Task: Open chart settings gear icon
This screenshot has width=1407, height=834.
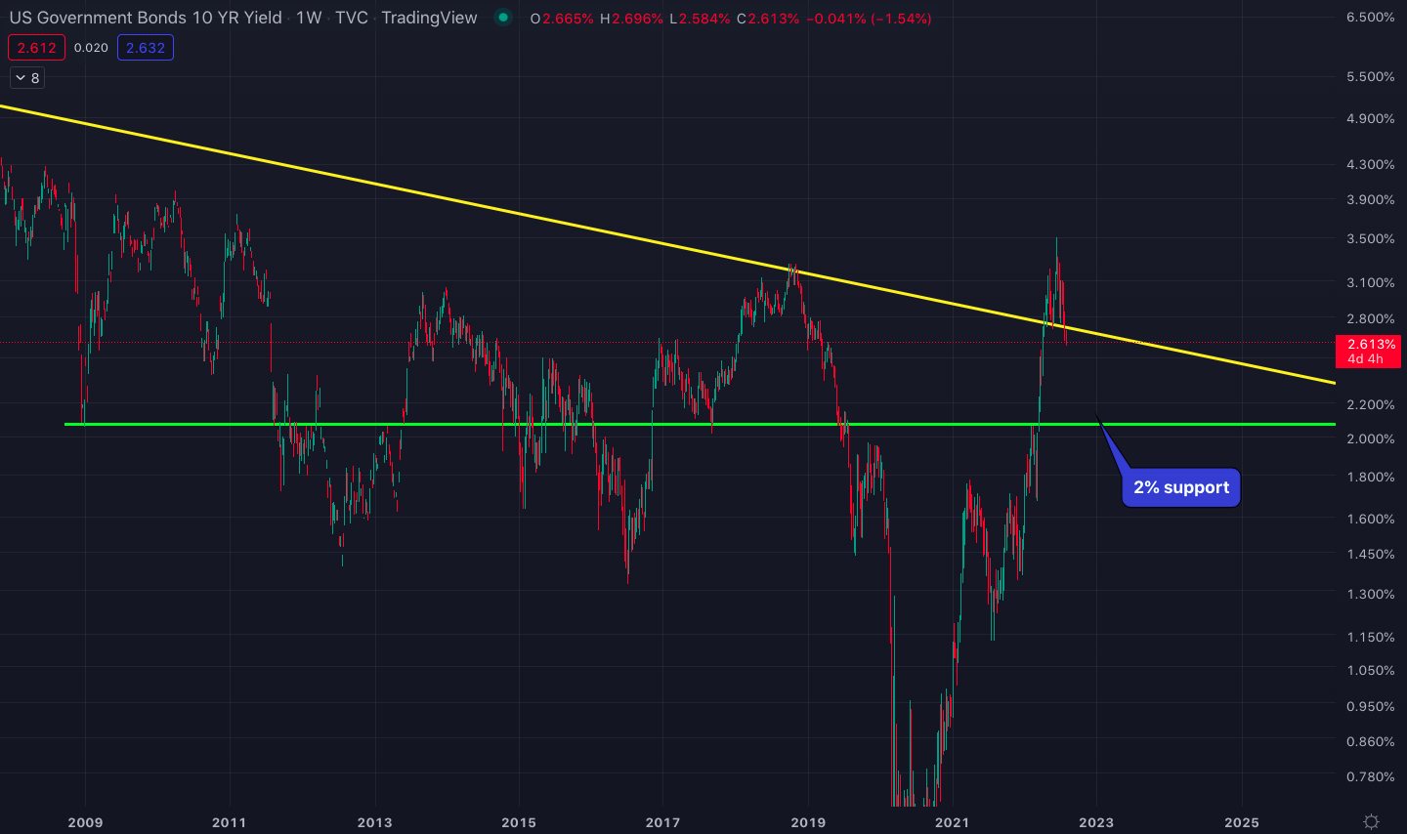Action: click(1371, 821)
